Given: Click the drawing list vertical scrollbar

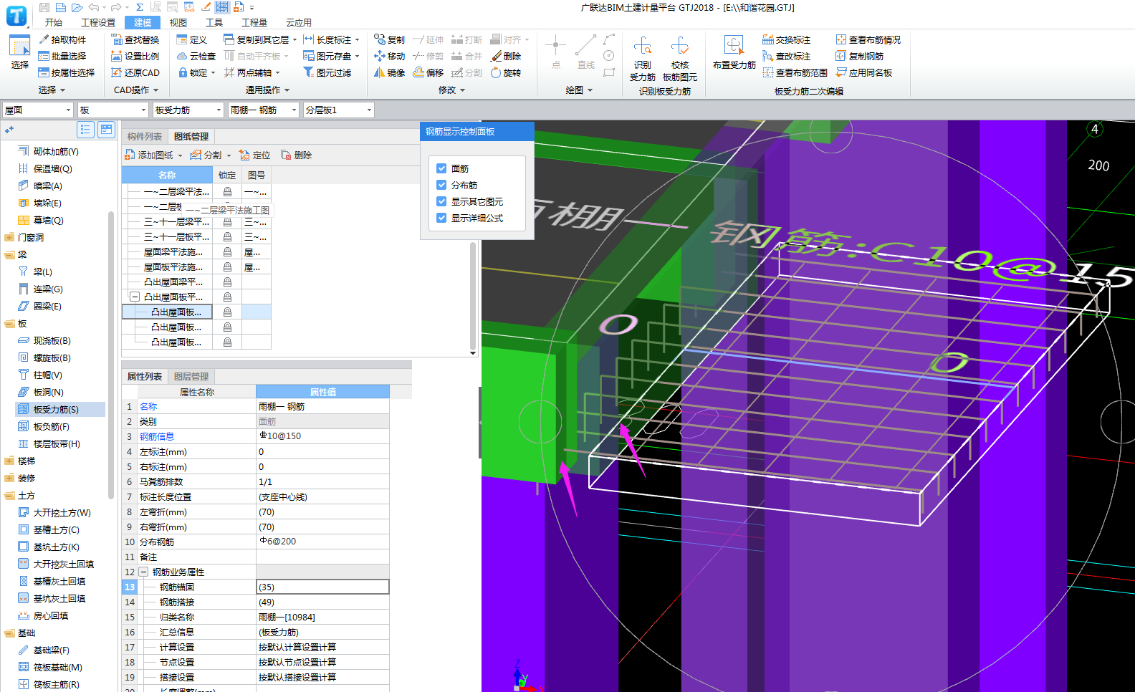Looking at the screenshot, I should tap(473, 297).
